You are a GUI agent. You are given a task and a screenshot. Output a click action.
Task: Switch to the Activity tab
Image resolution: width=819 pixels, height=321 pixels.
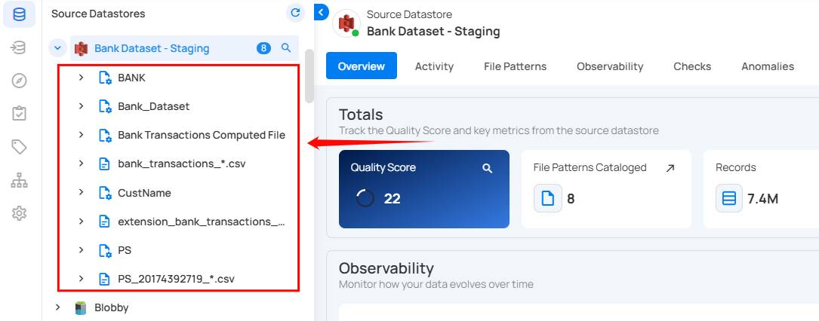[x=434, y=66]
